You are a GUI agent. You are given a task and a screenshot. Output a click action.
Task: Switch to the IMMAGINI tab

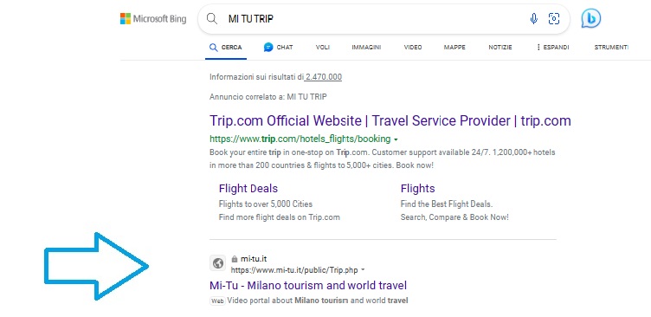366,48
